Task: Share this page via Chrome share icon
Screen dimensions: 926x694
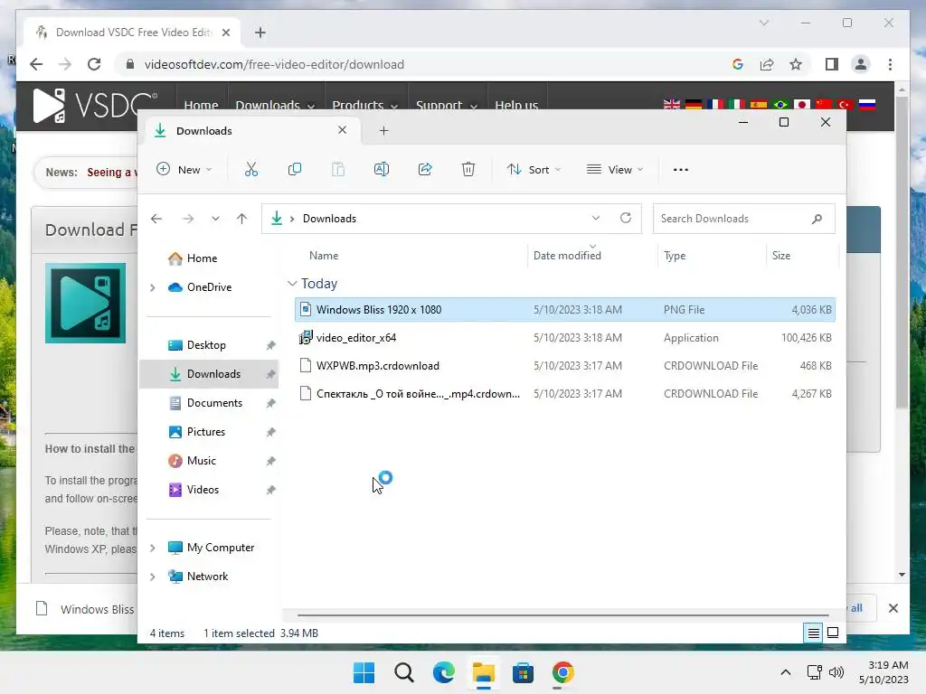Action: coord(767,64)
